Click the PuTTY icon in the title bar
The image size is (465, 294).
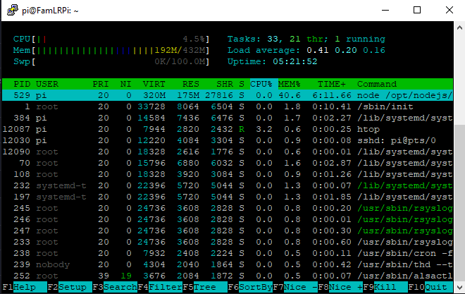click(x=13, y=10)
